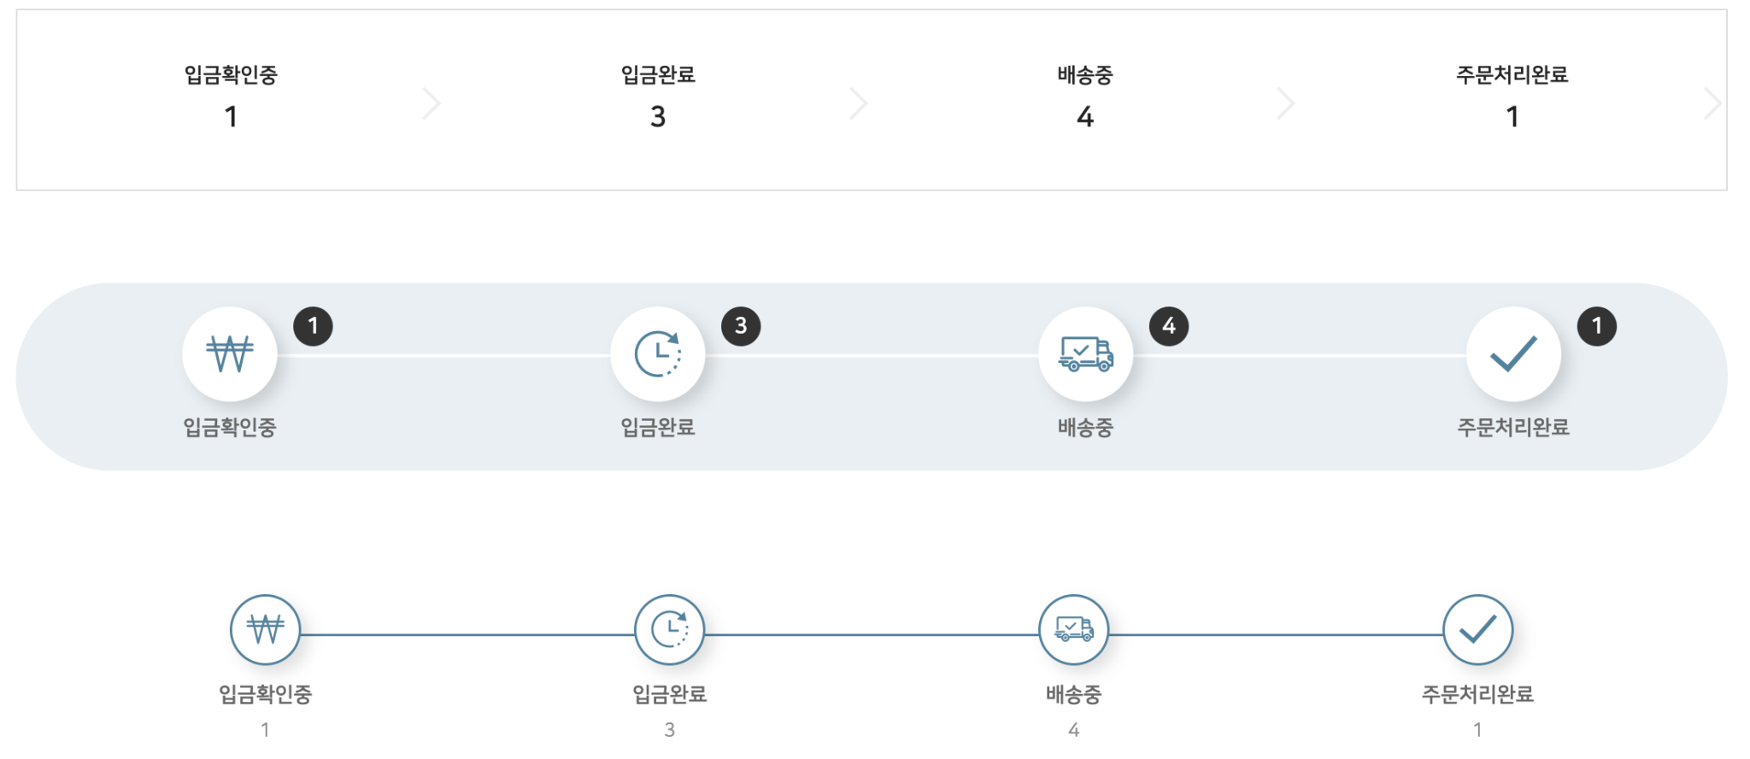This screenshot has width=1750, height=759.
Task: Click the badge with 4 near truck icon
Action: click(1169, 326)
